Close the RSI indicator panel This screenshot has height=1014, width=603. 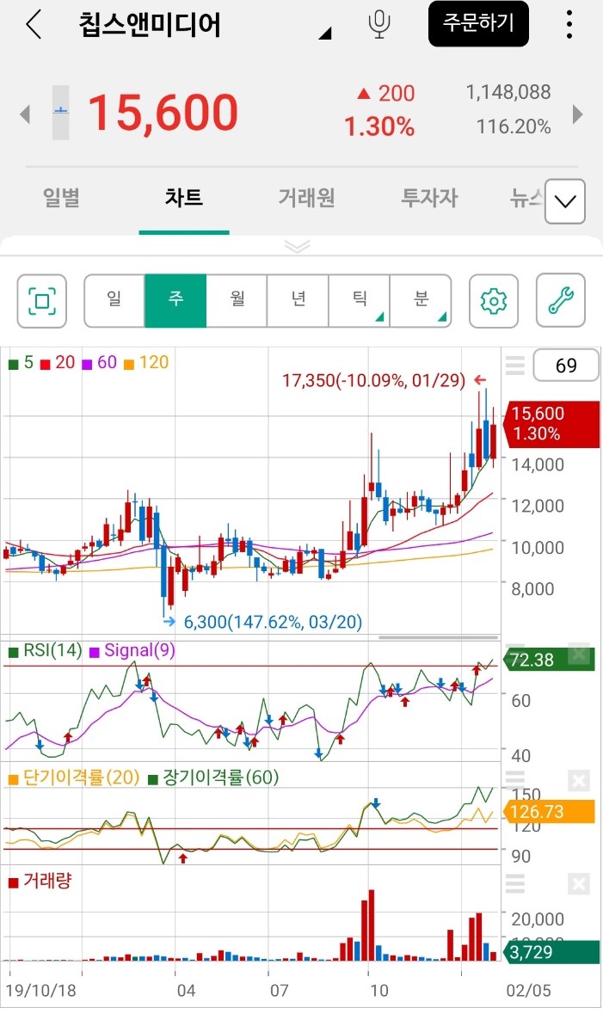tap(579, 654)
